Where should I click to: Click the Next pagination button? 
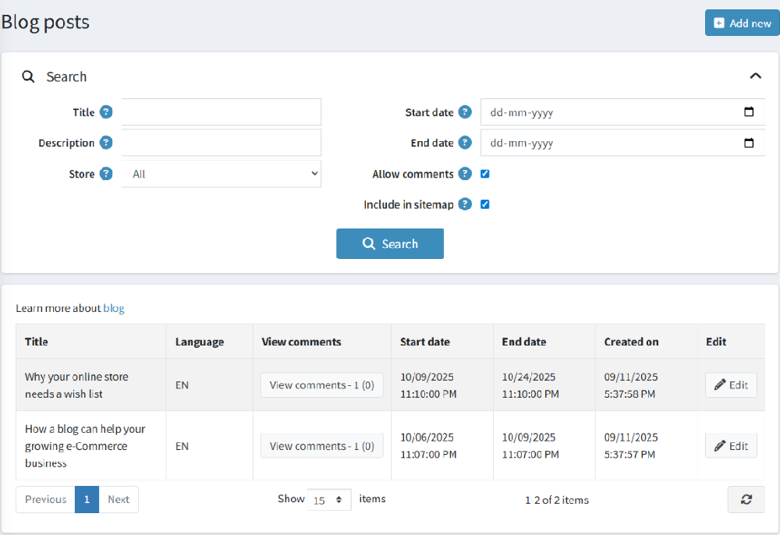119,499
